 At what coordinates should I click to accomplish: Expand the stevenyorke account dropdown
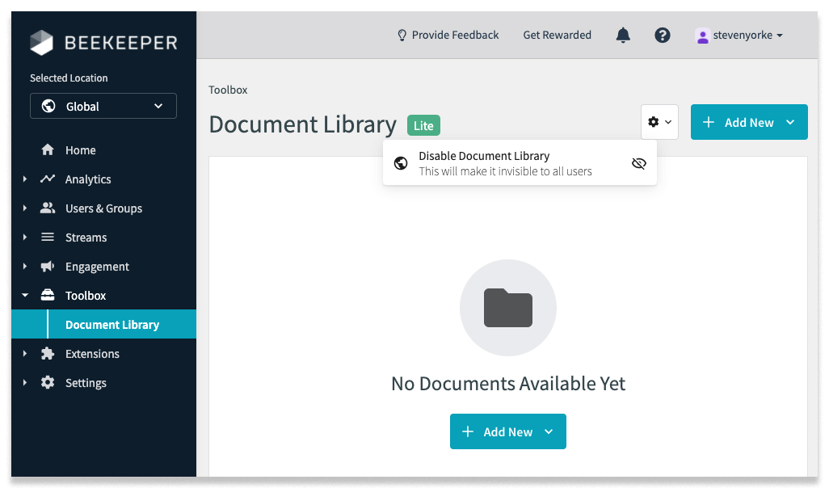coord(739,35)
